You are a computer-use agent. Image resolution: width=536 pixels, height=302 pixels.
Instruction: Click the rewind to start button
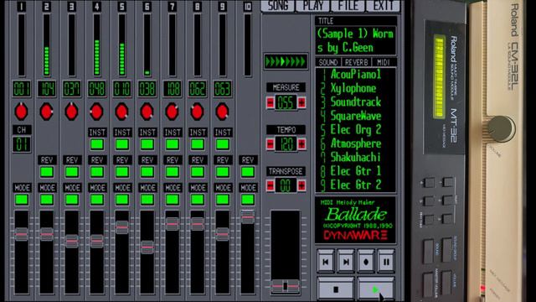326,262
